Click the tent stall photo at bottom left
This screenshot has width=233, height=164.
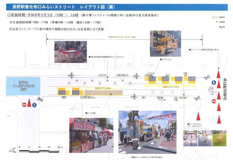(91, 135)
